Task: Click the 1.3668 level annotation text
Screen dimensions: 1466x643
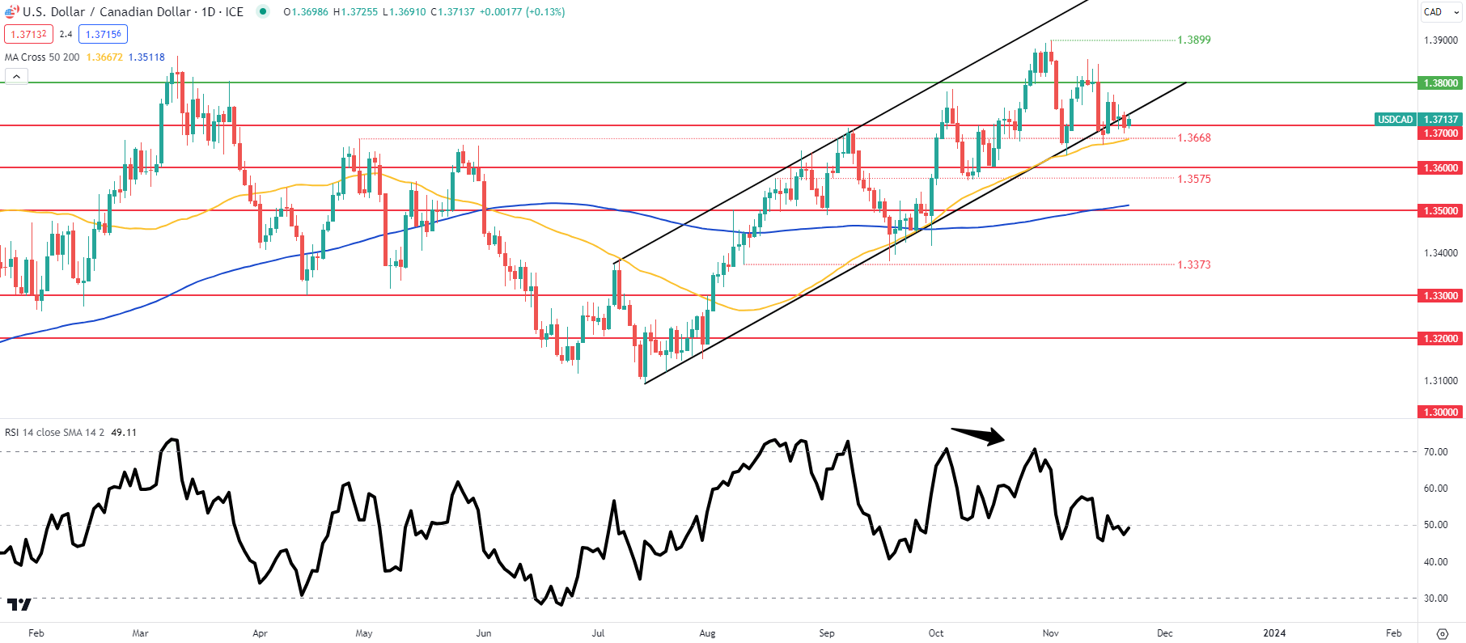Action: tap(1194, 138)
